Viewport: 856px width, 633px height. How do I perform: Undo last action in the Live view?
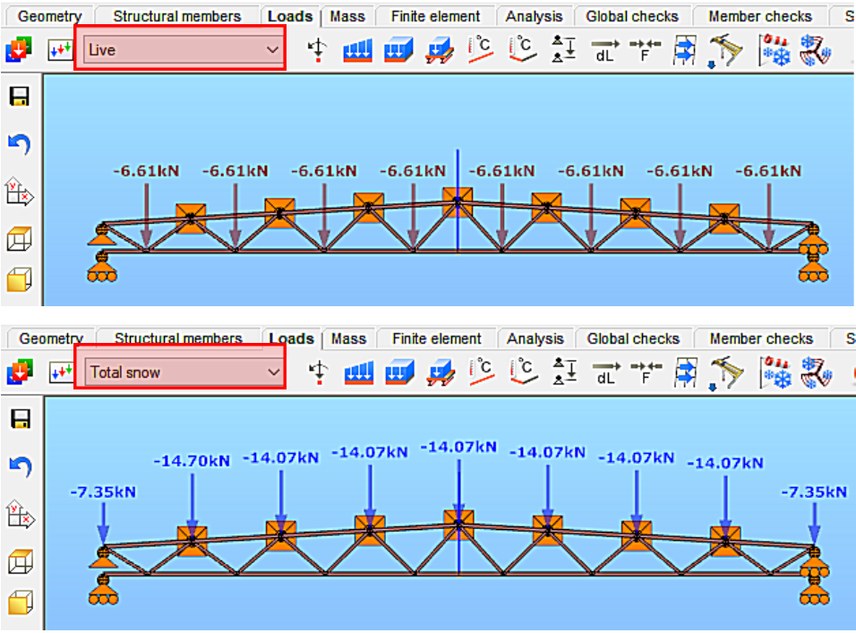[x=20, y=144]
